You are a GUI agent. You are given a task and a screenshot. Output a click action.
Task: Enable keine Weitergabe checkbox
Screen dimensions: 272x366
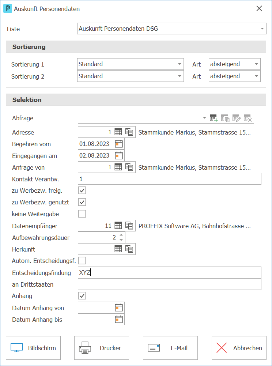point(82,214)
